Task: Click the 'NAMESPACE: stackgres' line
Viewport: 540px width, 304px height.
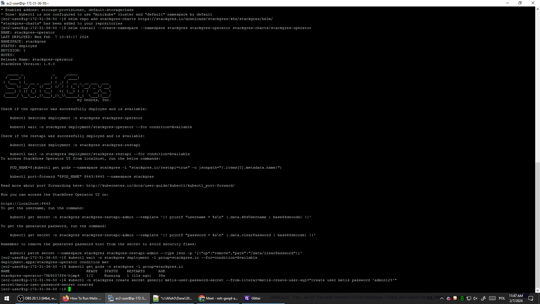Action: 23,42
